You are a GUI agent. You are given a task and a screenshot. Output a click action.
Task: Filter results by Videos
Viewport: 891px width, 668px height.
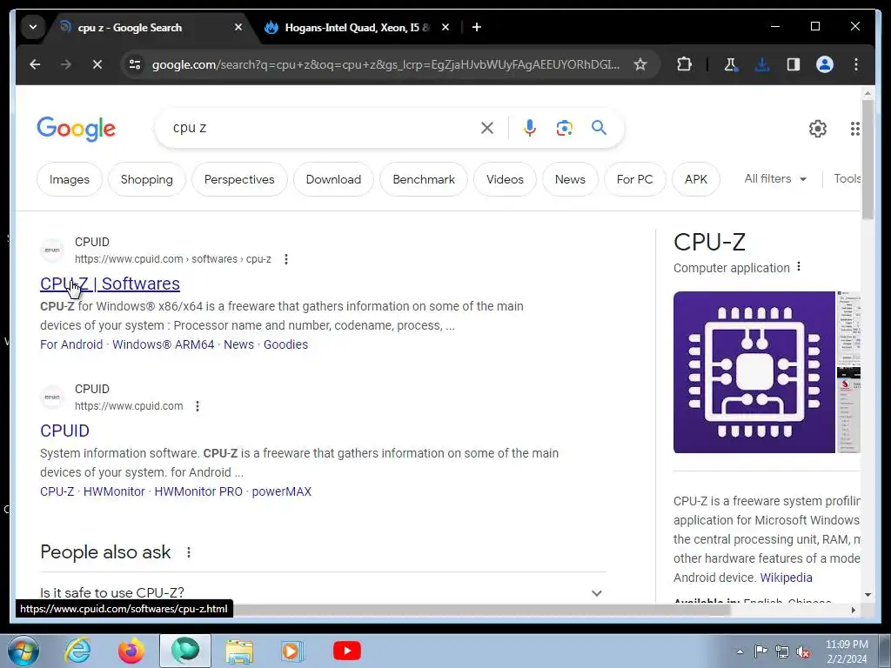pos(506,179)
